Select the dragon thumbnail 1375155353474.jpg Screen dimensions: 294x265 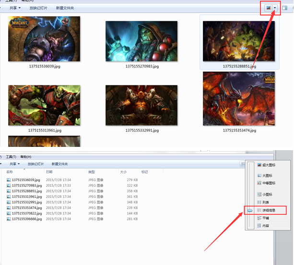239,98
